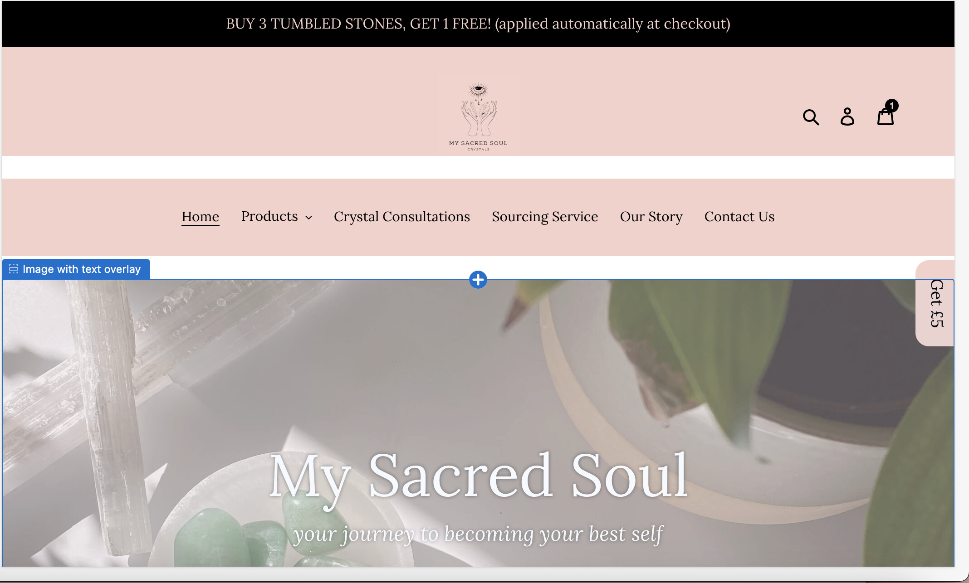
Task: Open the Get £5 side tab
Action: [x=936, y=303]
